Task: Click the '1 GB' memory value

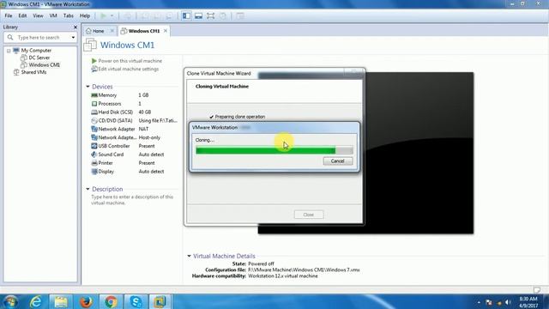Action: [x=143, y=95]
